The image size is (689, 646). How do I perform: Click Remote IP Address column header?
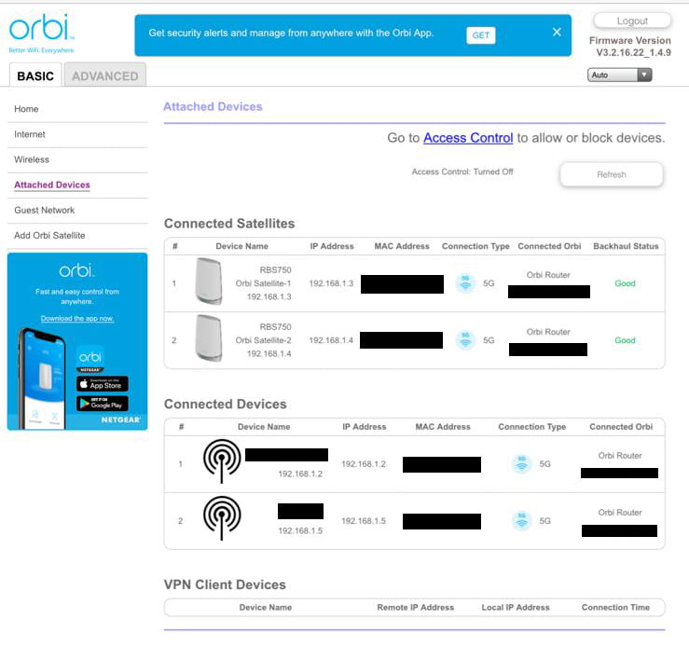[415, 608]
